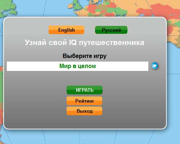Image resolution: width=180 pixels, height=144 pixels.
Task: Switch language to English
Action: 66,30
